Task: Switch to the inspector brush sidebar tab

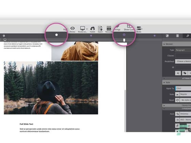Action: (188, 36)
